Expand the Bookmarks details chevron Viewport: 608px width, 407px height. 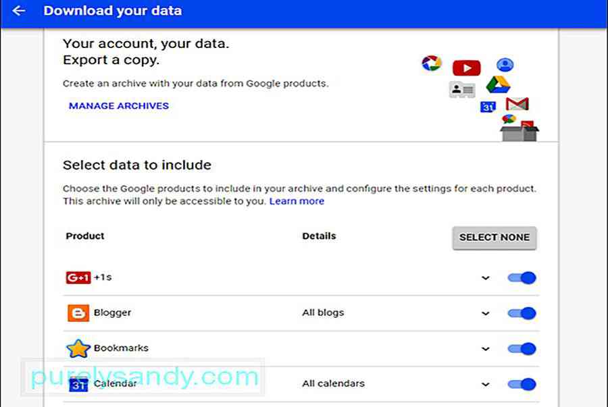tap(485, 349)
